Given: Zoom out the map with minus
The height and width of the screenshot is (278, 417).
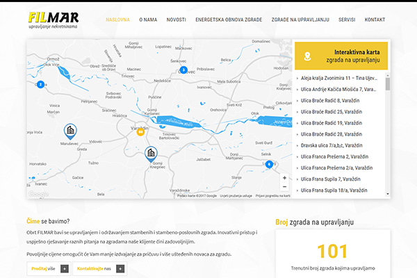Looking at the screenshot, I should 284,187.
